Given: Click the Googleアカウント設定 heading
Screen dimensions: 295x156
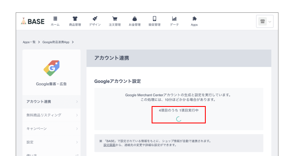Looking at the screenshot, I should click(x=118, y=81).
